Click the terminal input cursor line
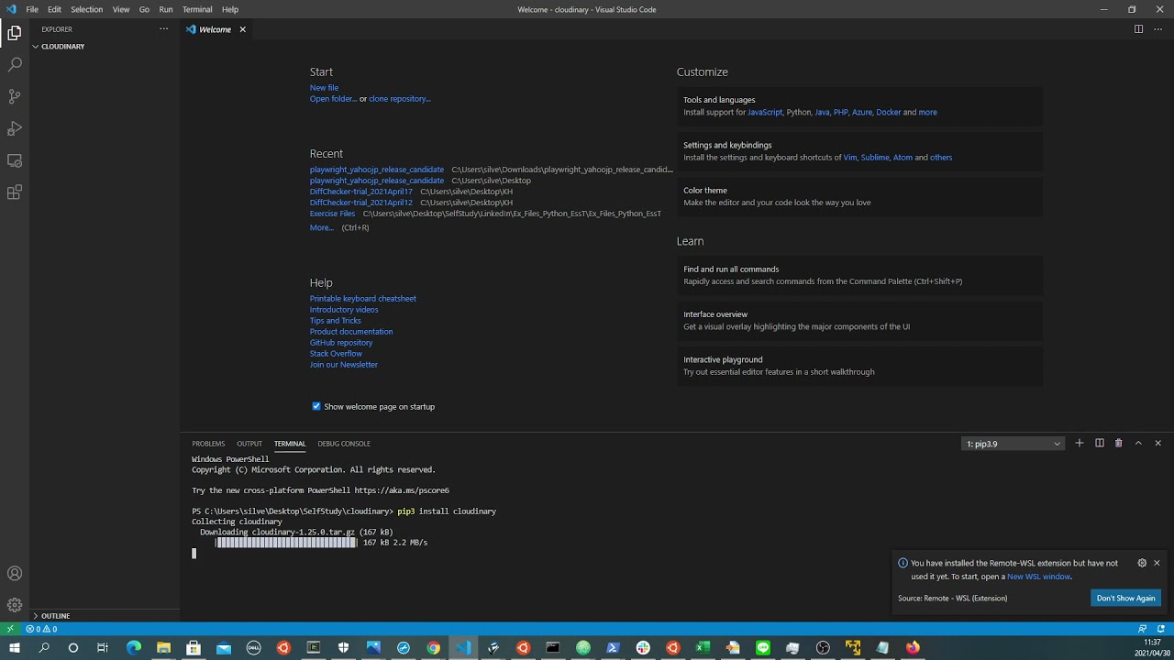 click(x=194, y=554)
